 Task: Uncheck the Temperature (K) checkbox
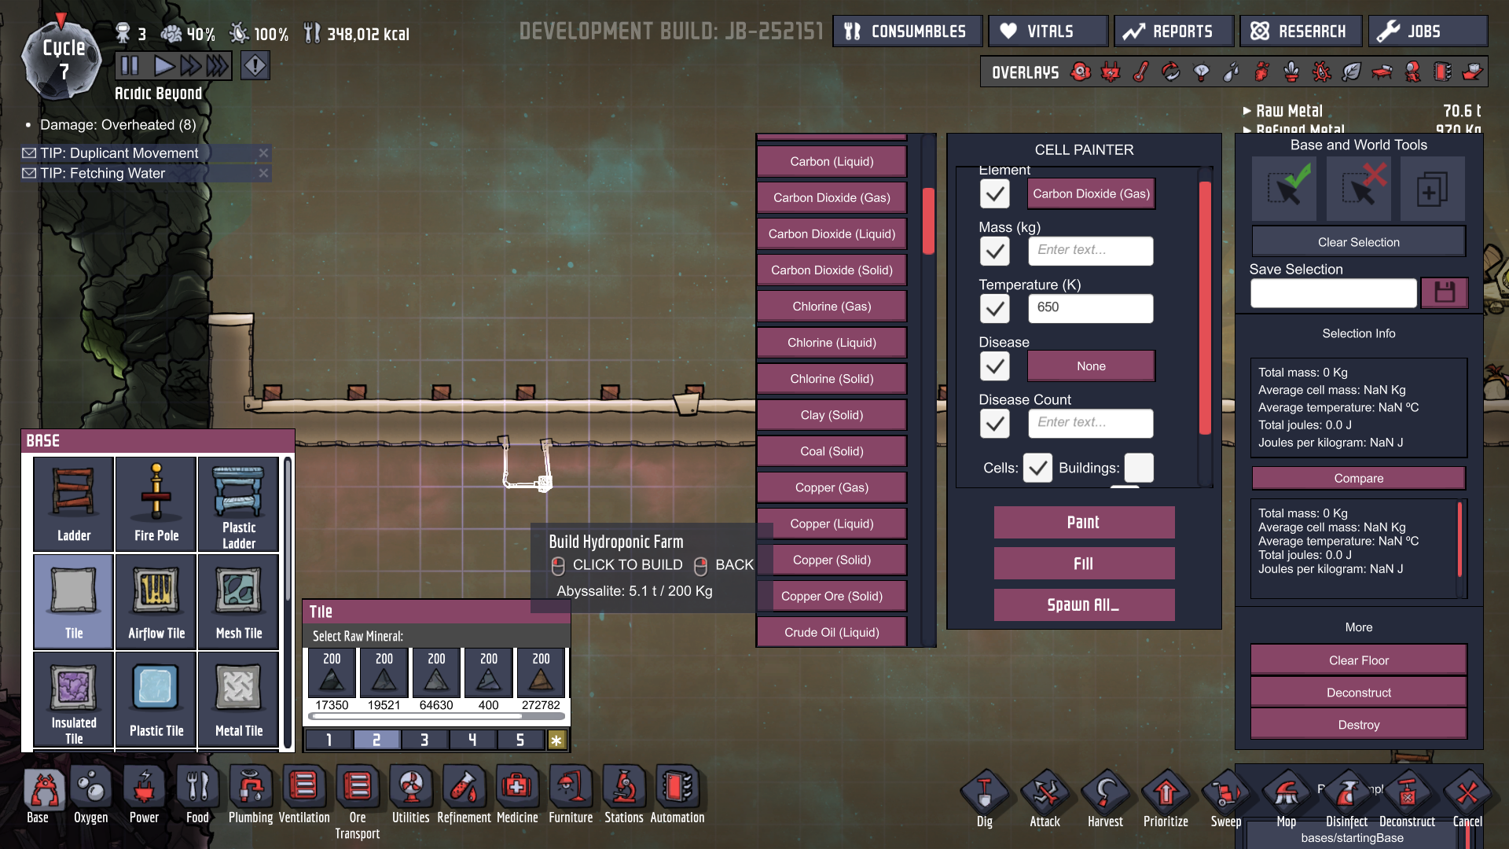[994, 308]
